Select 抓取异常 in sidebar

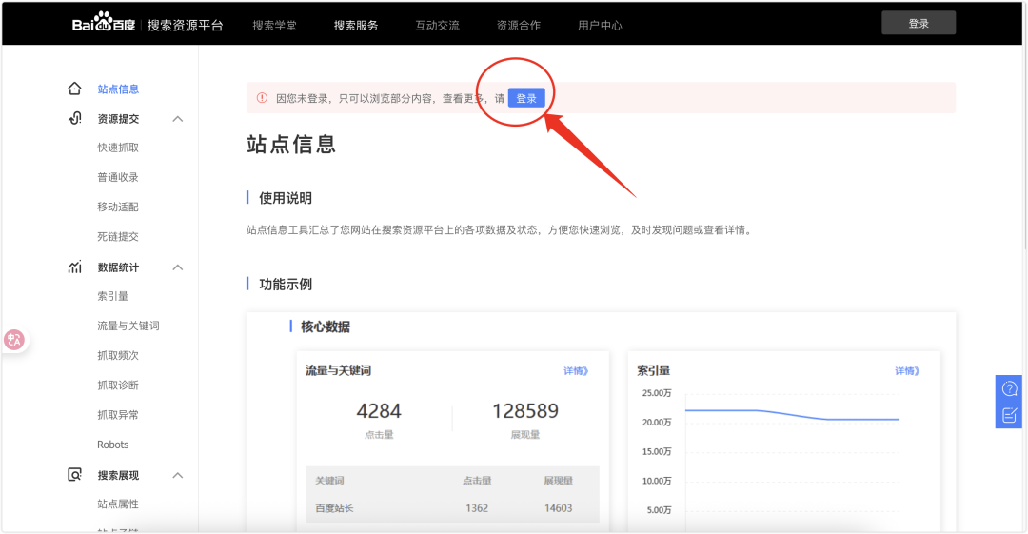coord(118,415)
